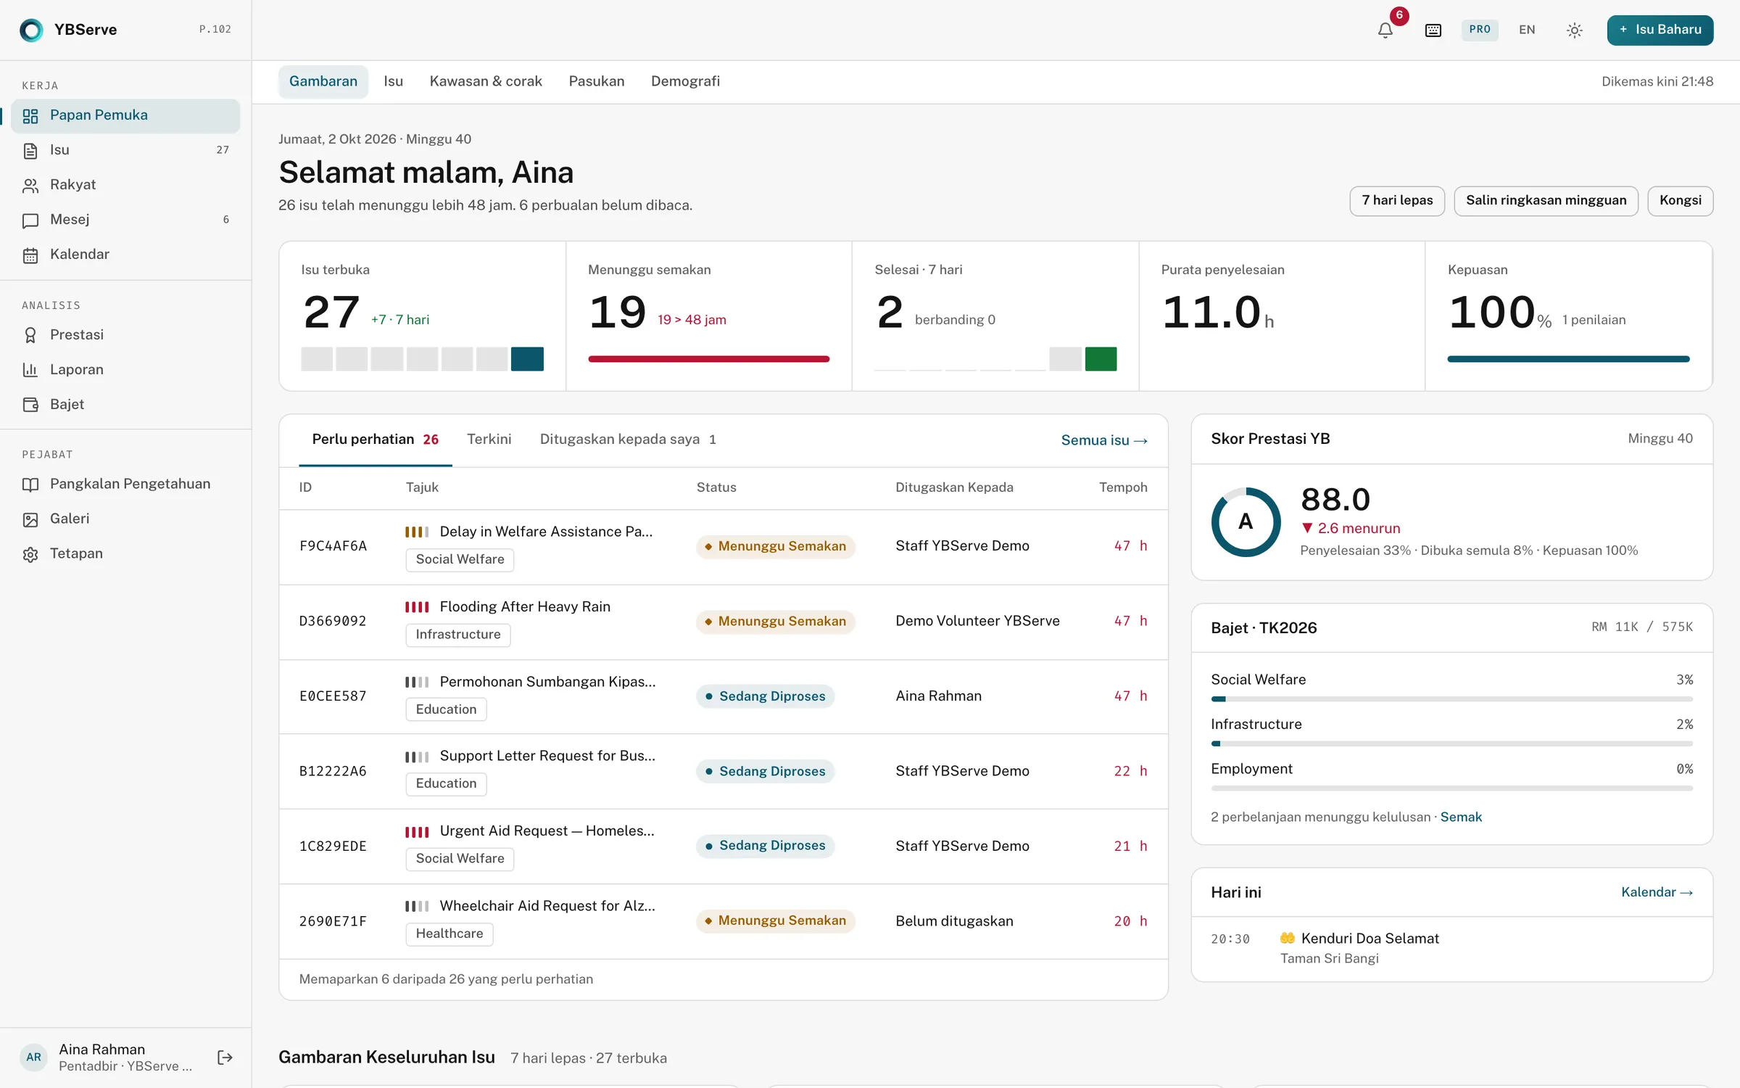Click the Bajet wallet icon
Screen dimensions: 1740x1088
click(30, 405)
